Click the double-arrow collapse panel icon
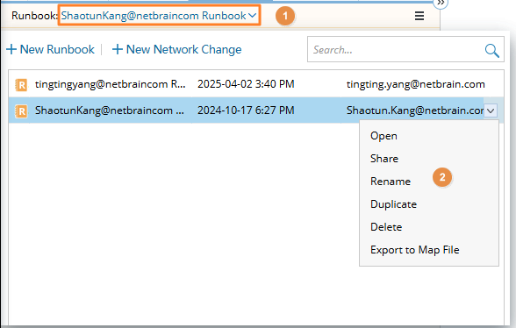This screenshot has width=516, height=328. [441, 3]
